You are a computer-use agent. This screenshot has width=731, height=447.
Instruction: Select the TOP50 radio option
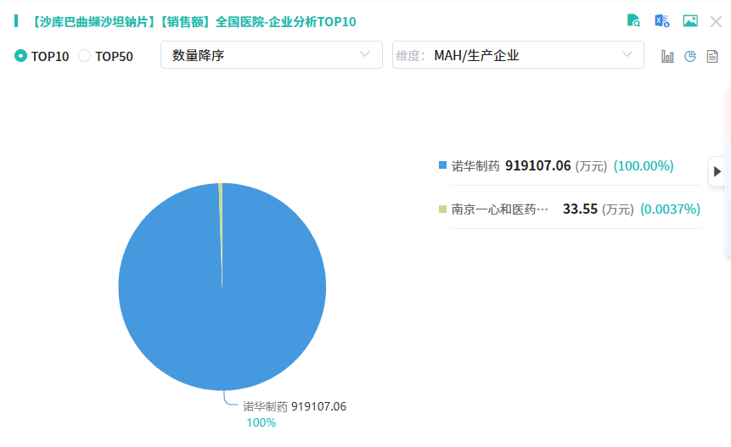tap(106, 56)
